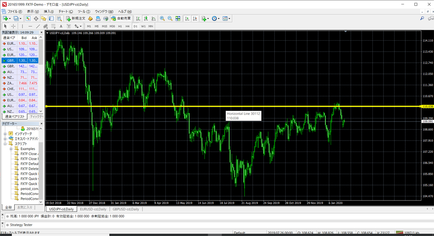Set timeframe to H1
The width and height of the screenshot is (434, 236).
coord(120,26)
